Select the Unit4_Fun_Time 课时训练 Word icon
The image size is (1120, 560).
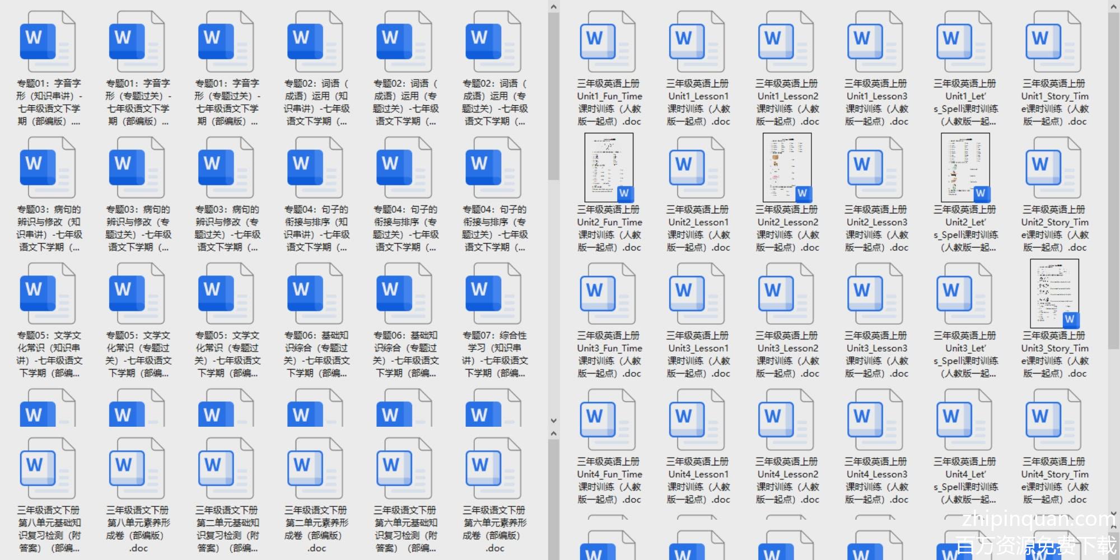(608, 420)
